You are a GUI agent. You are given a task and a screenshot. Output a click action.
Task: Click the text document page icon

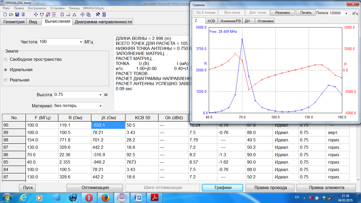62,15
